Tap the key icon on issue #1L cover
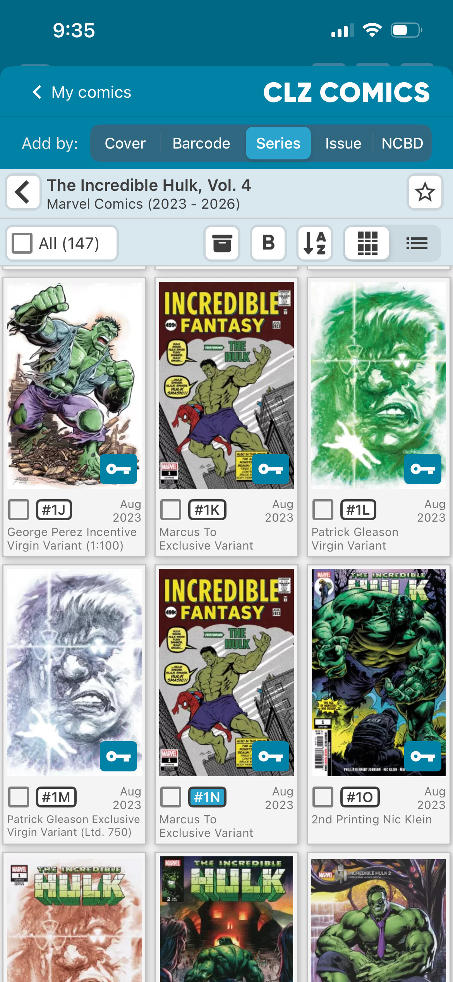This screenshot has width=453, height=982. [423, 469]
